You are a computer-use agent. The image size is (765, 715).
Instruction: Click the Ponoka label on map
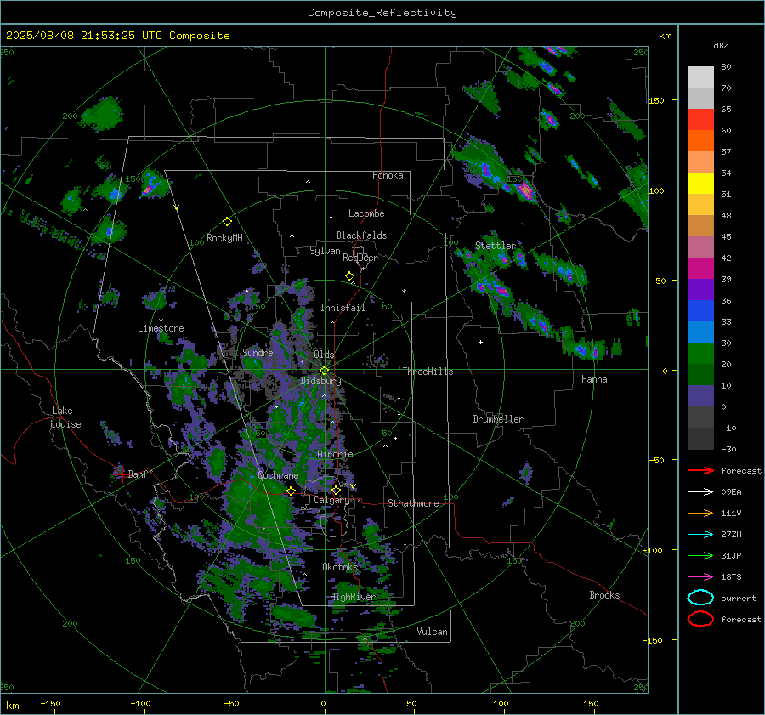coord(388,175)
